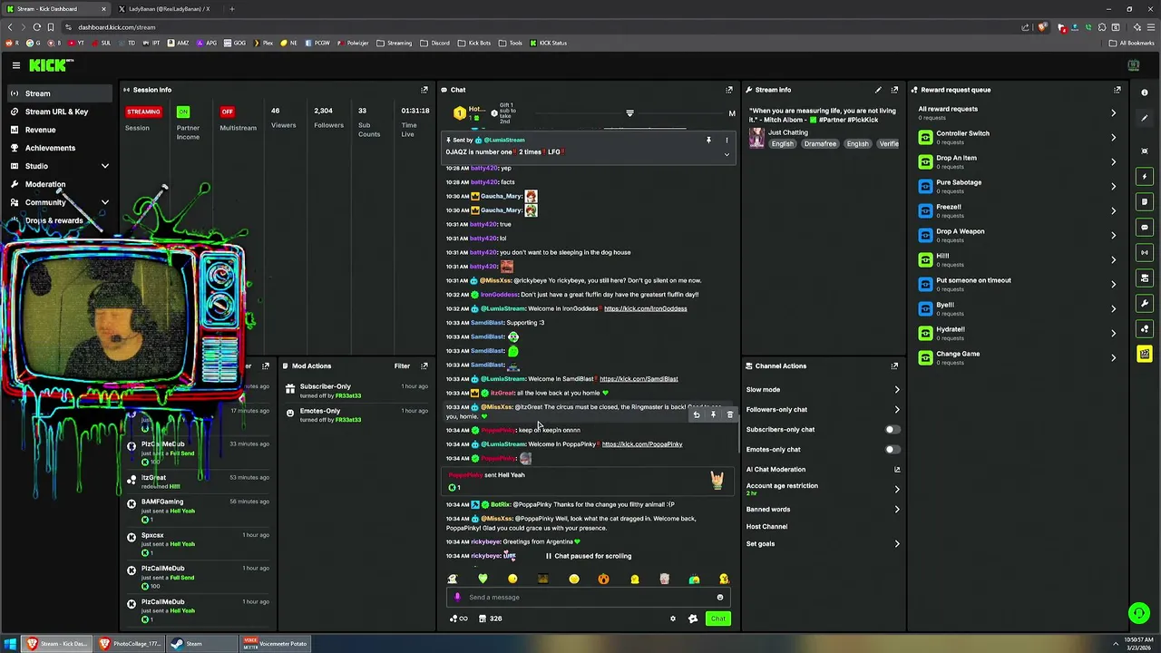Open AI Chat Moderation external link
This screenshot has height=653, width=1161.
pyautogui.click(x=897, y=470)
